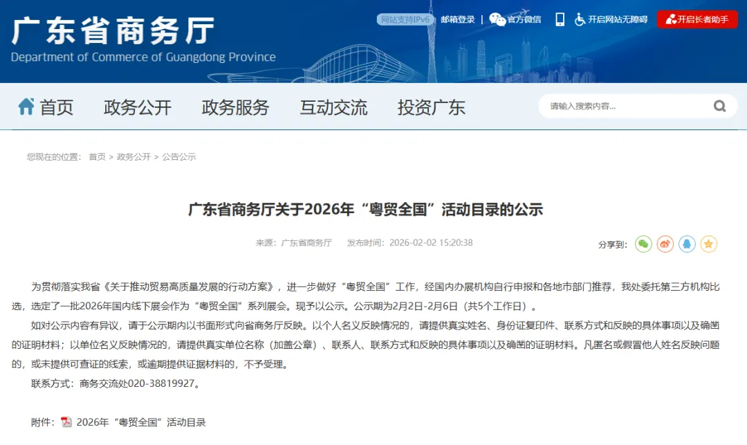Click the search magnifier icon
Screen dimensions: 747x445
(x=719, y=106)
